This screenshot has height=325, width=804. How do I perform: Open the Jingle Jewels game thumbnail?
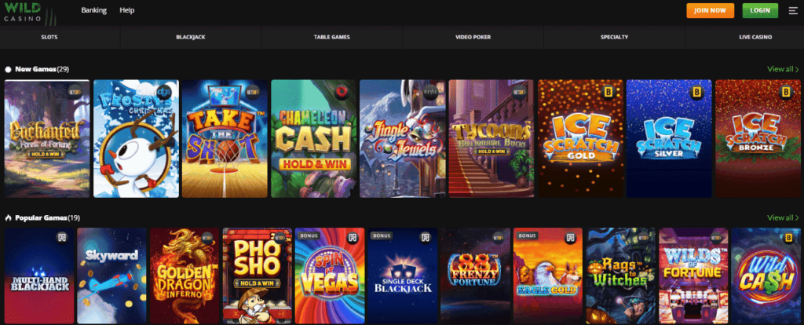pos(403,138)
